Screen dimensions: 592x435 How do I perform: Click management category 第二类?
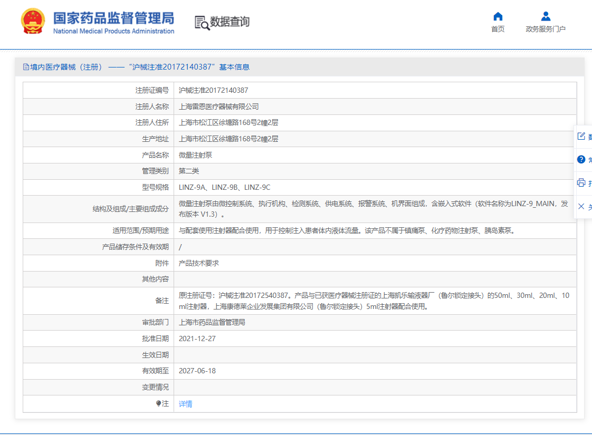pyautogui.click(x=189, y=171)
